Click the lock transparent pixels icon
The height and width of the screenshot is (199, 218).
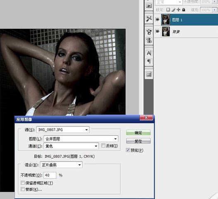point(168,10)
